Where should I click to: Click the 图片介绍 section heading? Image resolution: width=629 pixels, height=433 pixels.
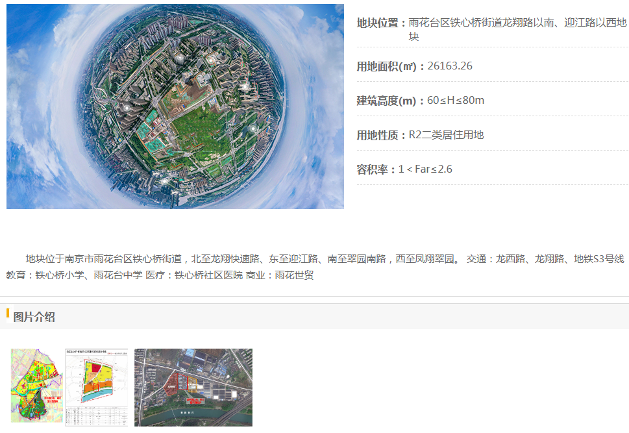[34, 317]
